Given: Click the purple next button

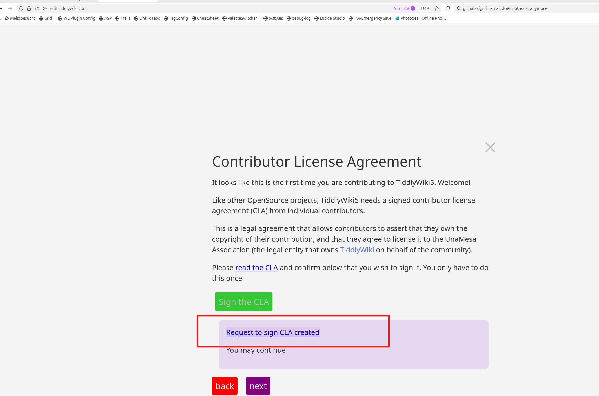Looking at the screenshot, I should [x=258, y=386].
